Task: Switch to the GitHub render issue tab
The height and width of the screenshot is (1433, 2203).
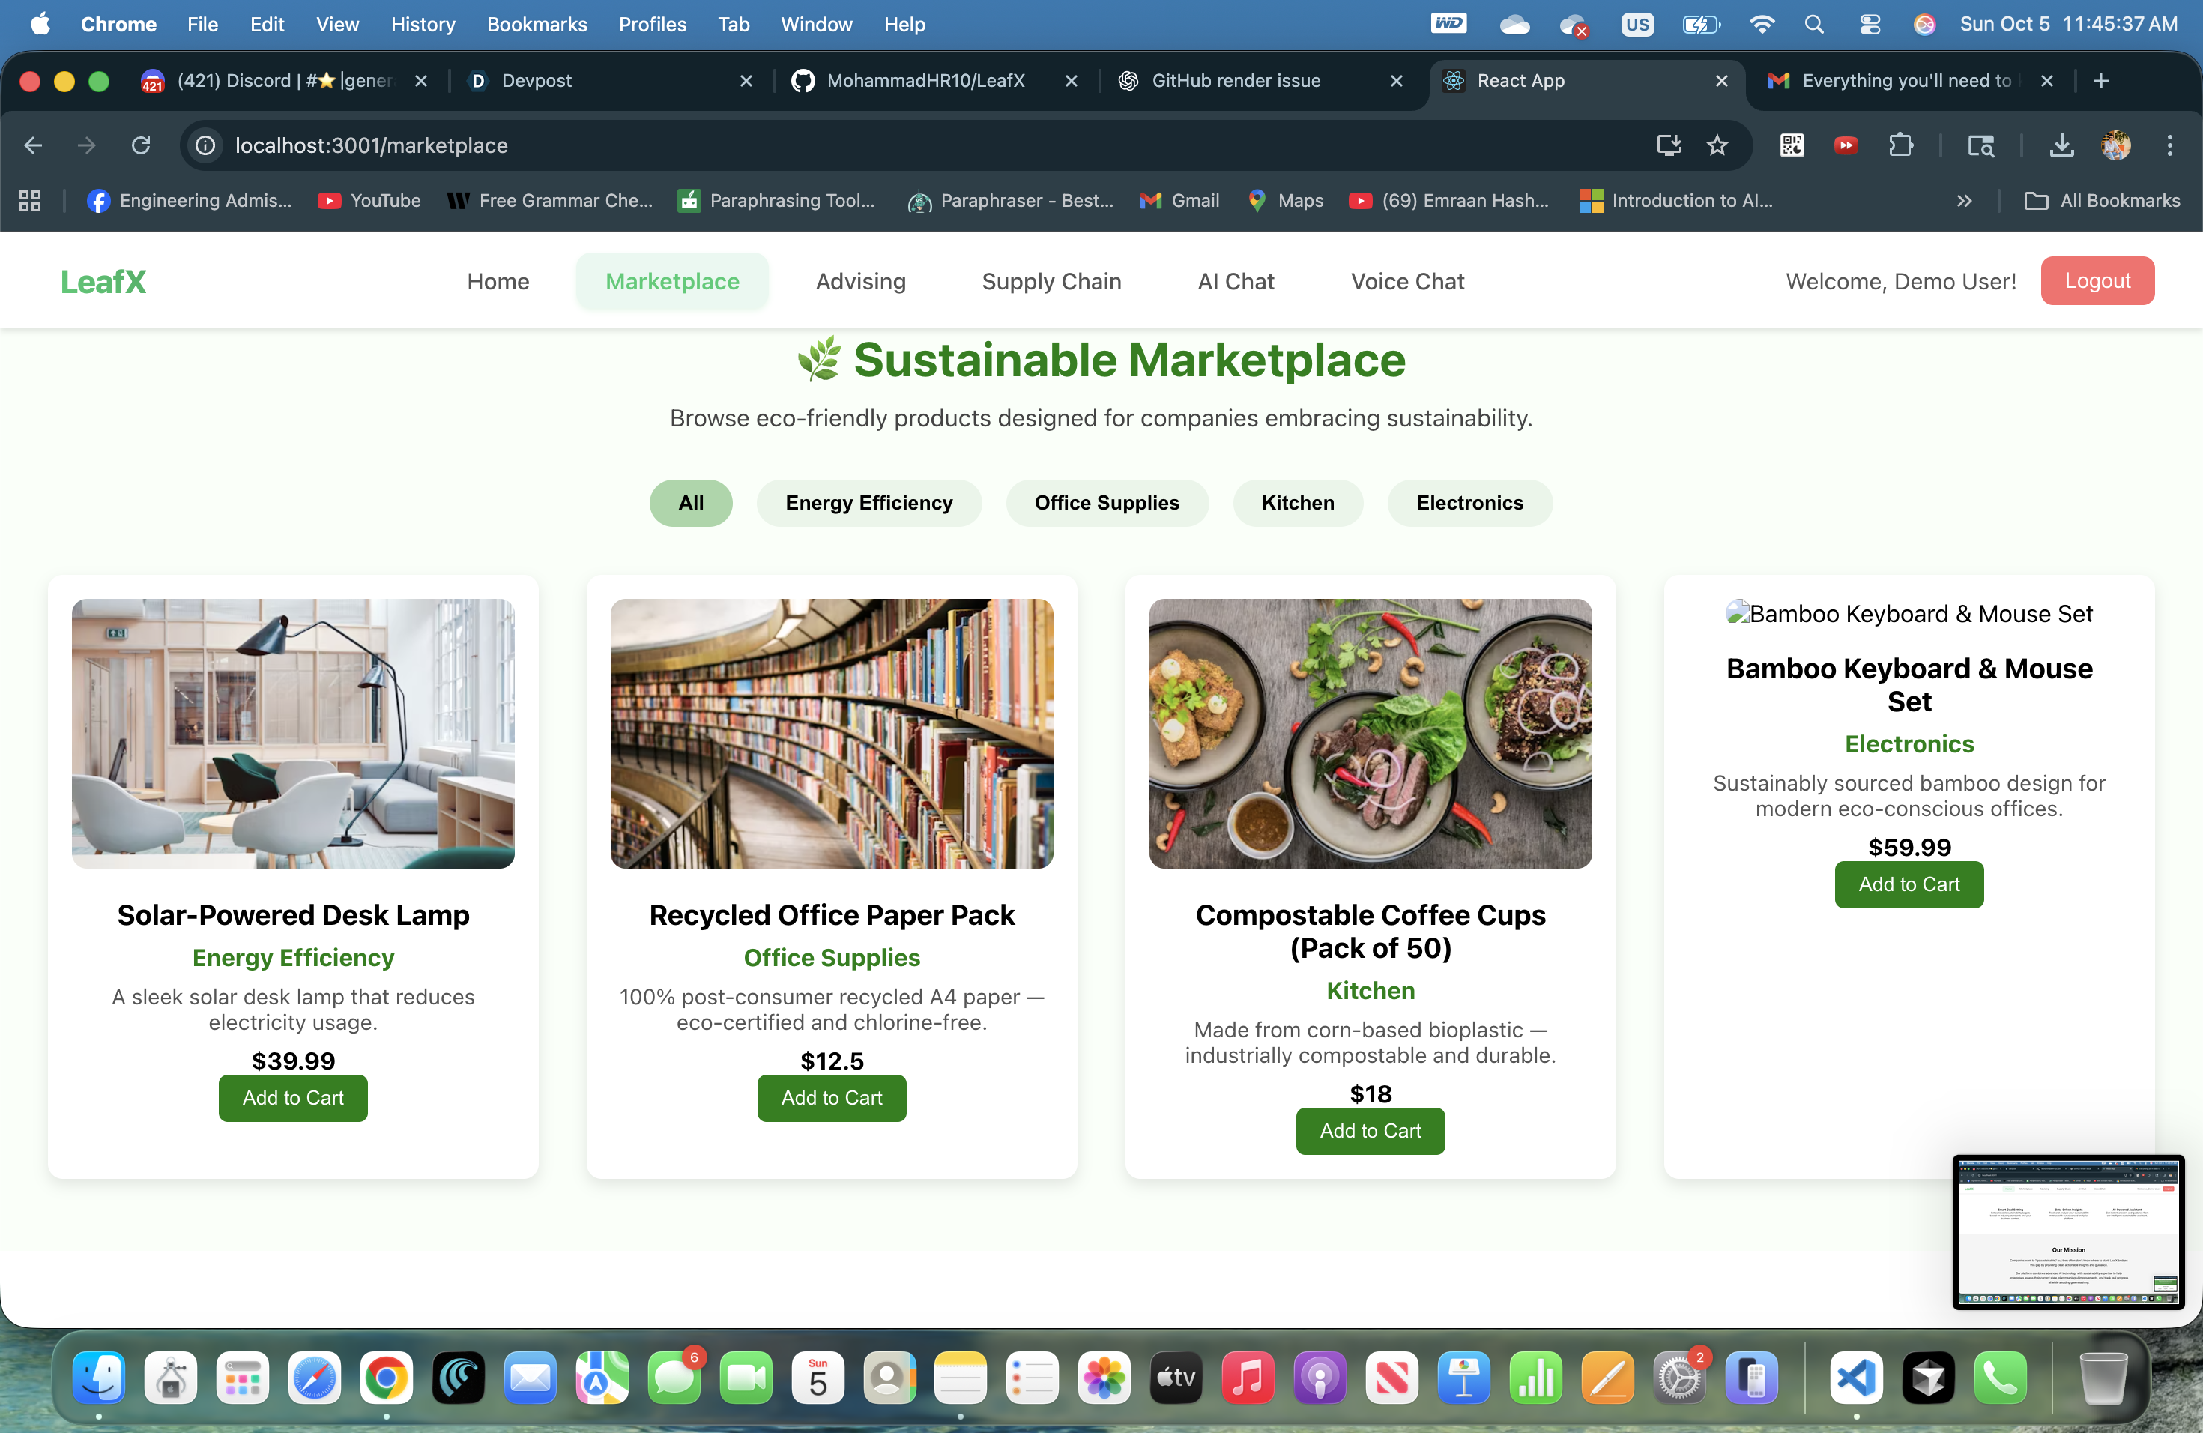Action: click(x=1235, y=80)
